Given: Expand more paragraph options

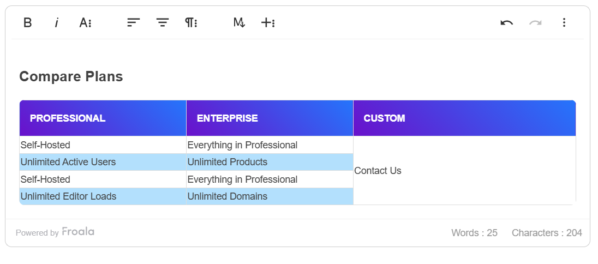Looking at the screenshot, I should point(191,22).
